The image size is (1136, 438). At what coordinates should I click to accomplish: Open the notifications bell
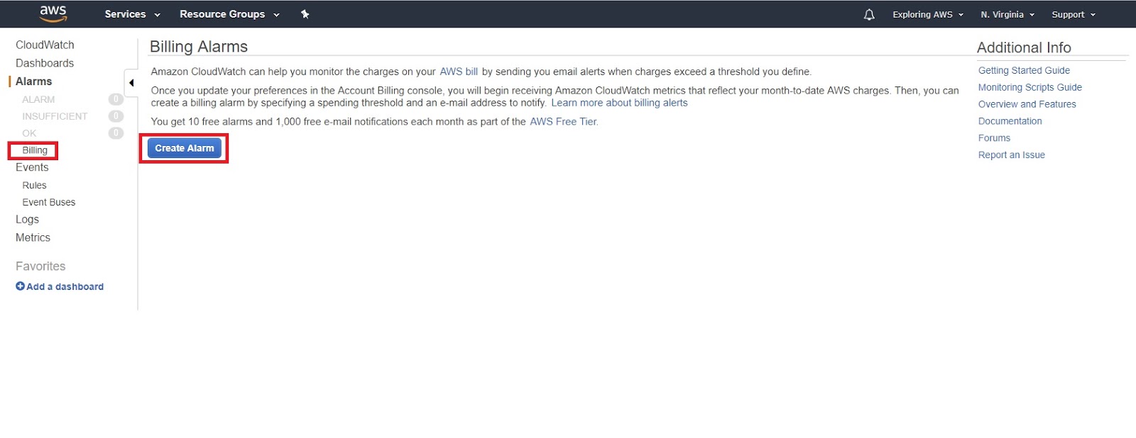pyautogui.click(x=869, y=14)
